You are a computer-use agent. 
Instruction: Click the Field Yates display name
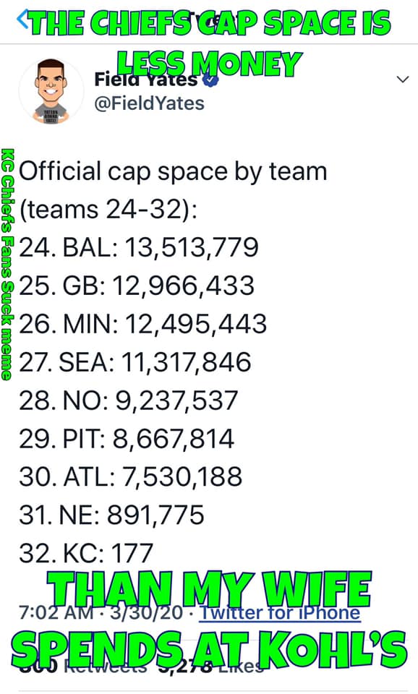click(146, 80)
